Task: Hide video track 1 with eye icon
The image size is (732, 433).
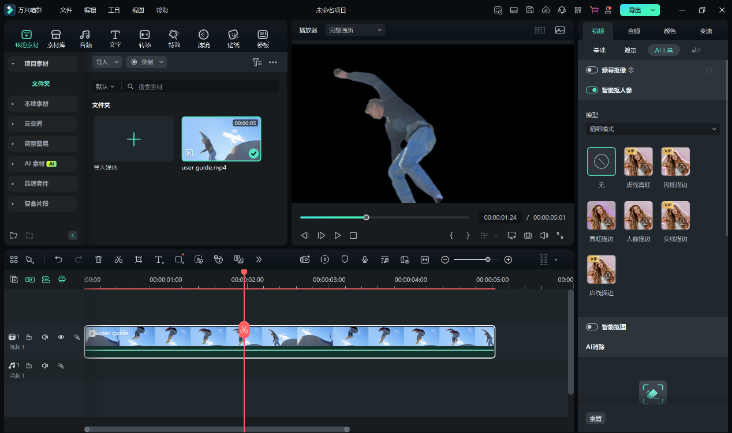Action: [x=61, y=337]
